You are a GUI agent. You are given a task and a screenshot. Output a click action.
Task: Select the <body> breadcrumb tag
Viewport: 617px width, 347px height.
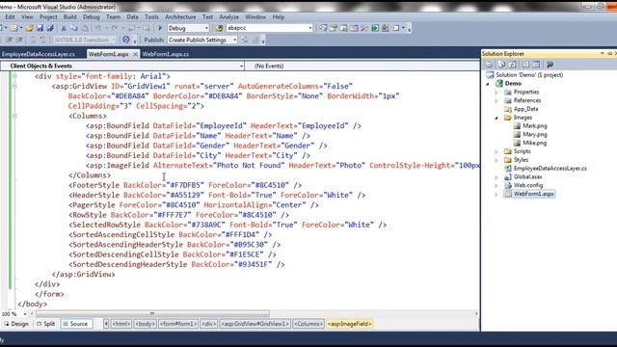(x=145, y=324)
